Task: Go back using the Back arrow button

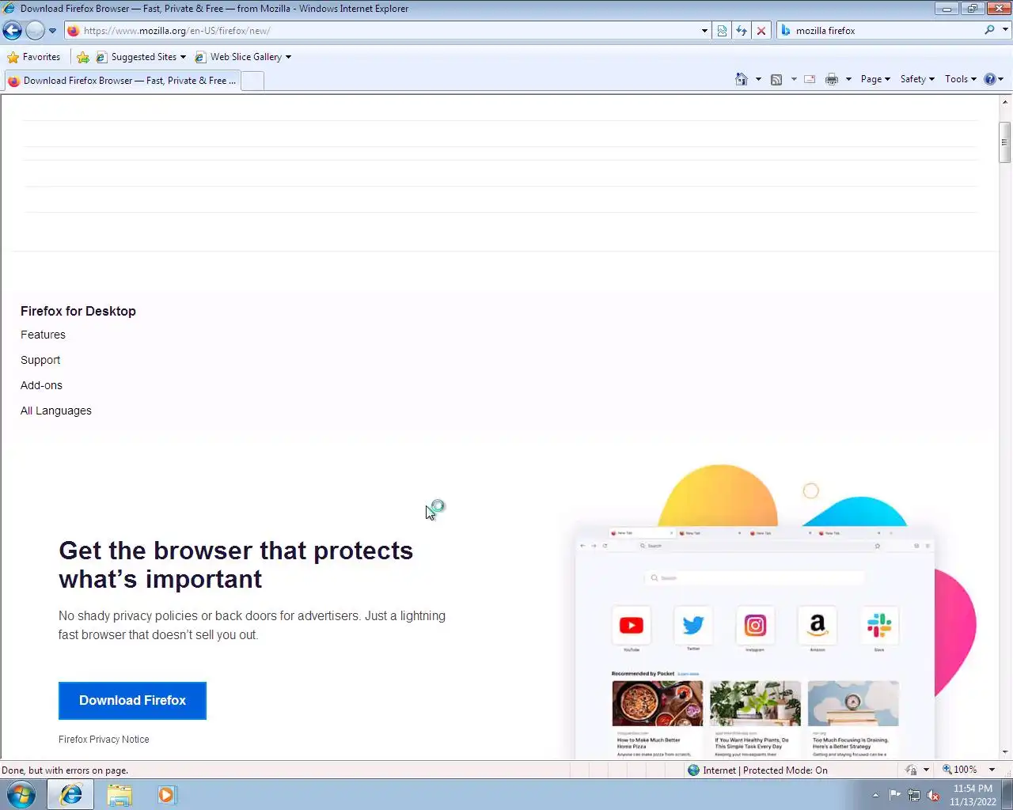Action: [12, 31]
